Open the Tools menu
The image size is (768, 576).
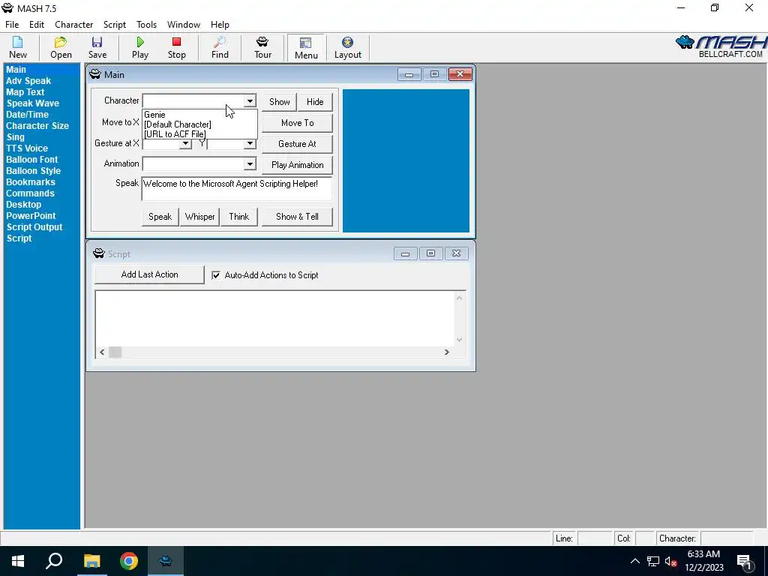[x=146, y=25]
